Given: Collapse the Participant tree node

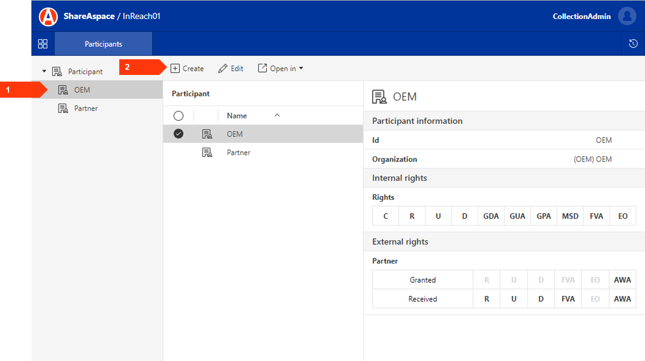Looking at the screenshot, I should click(44, 71).
